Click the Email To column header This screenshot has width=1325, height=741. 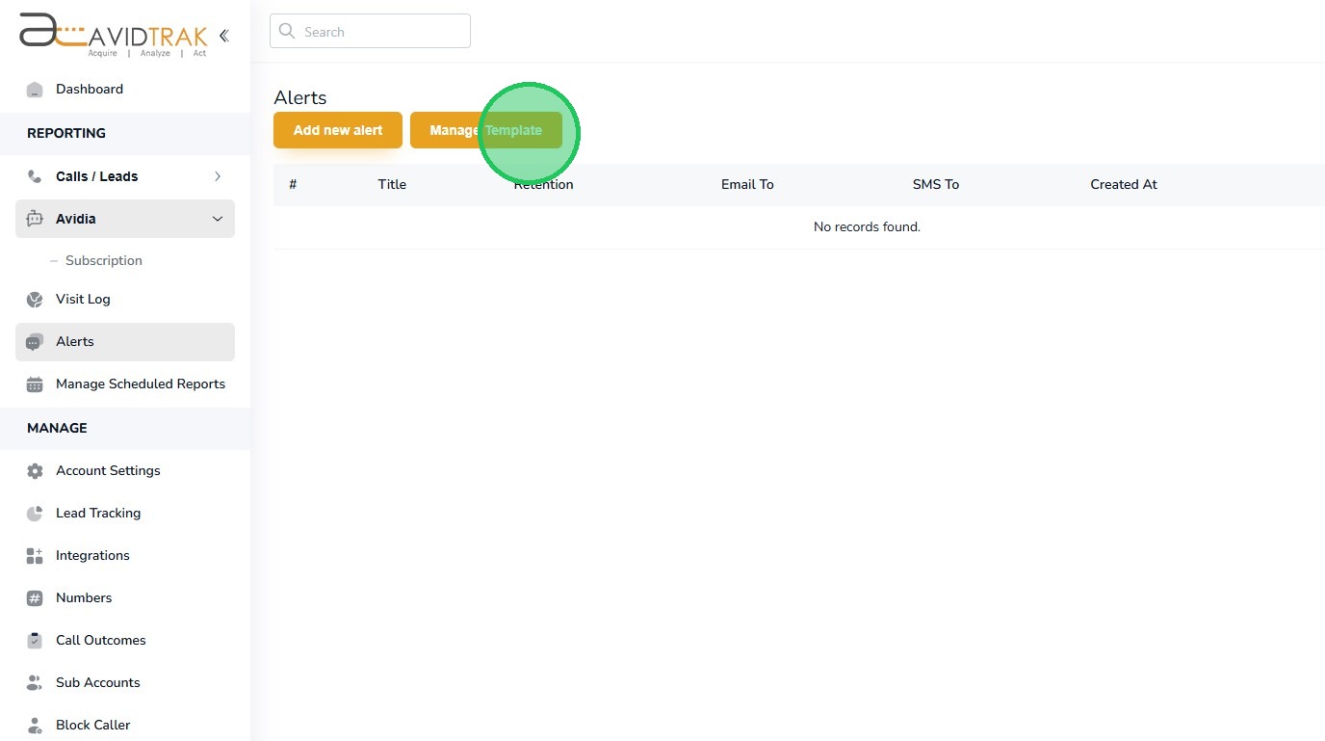[747, 184]
